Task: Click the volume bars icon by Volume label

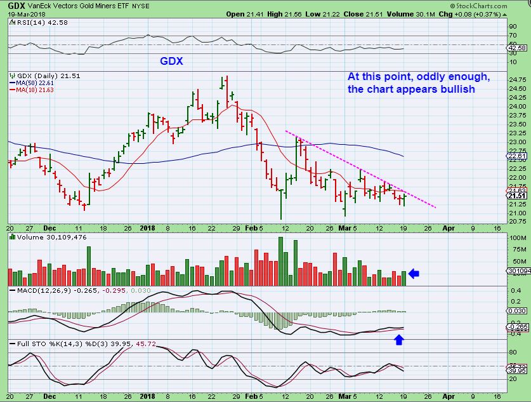Action: [x=13, y=237]
